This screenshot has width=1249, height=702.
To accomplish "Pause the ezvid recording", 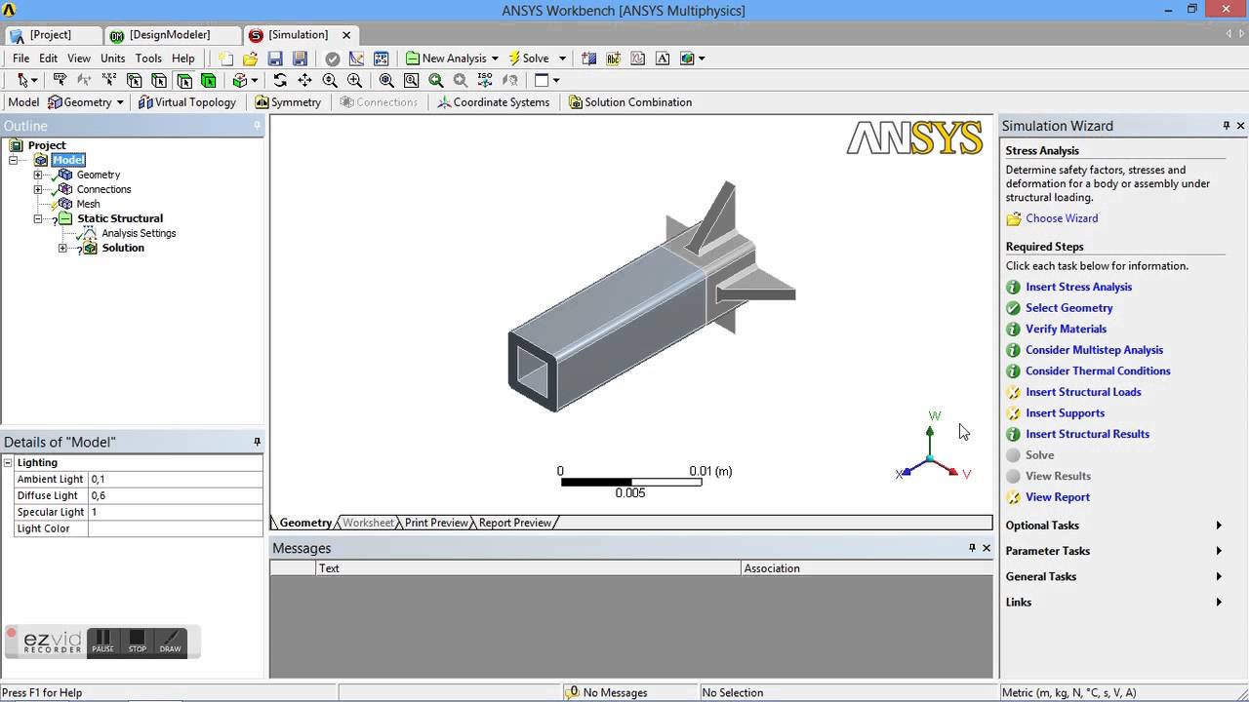I will click(103, 642).
